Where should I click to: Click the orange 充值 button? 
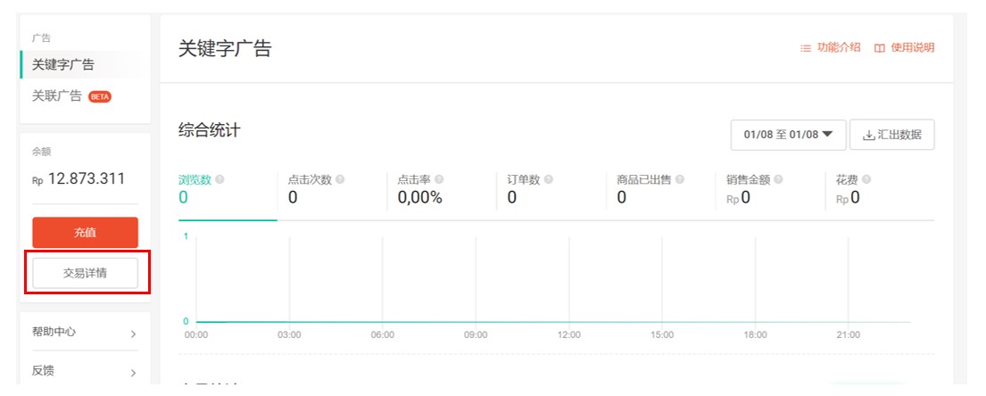click(x=85, y=233)
